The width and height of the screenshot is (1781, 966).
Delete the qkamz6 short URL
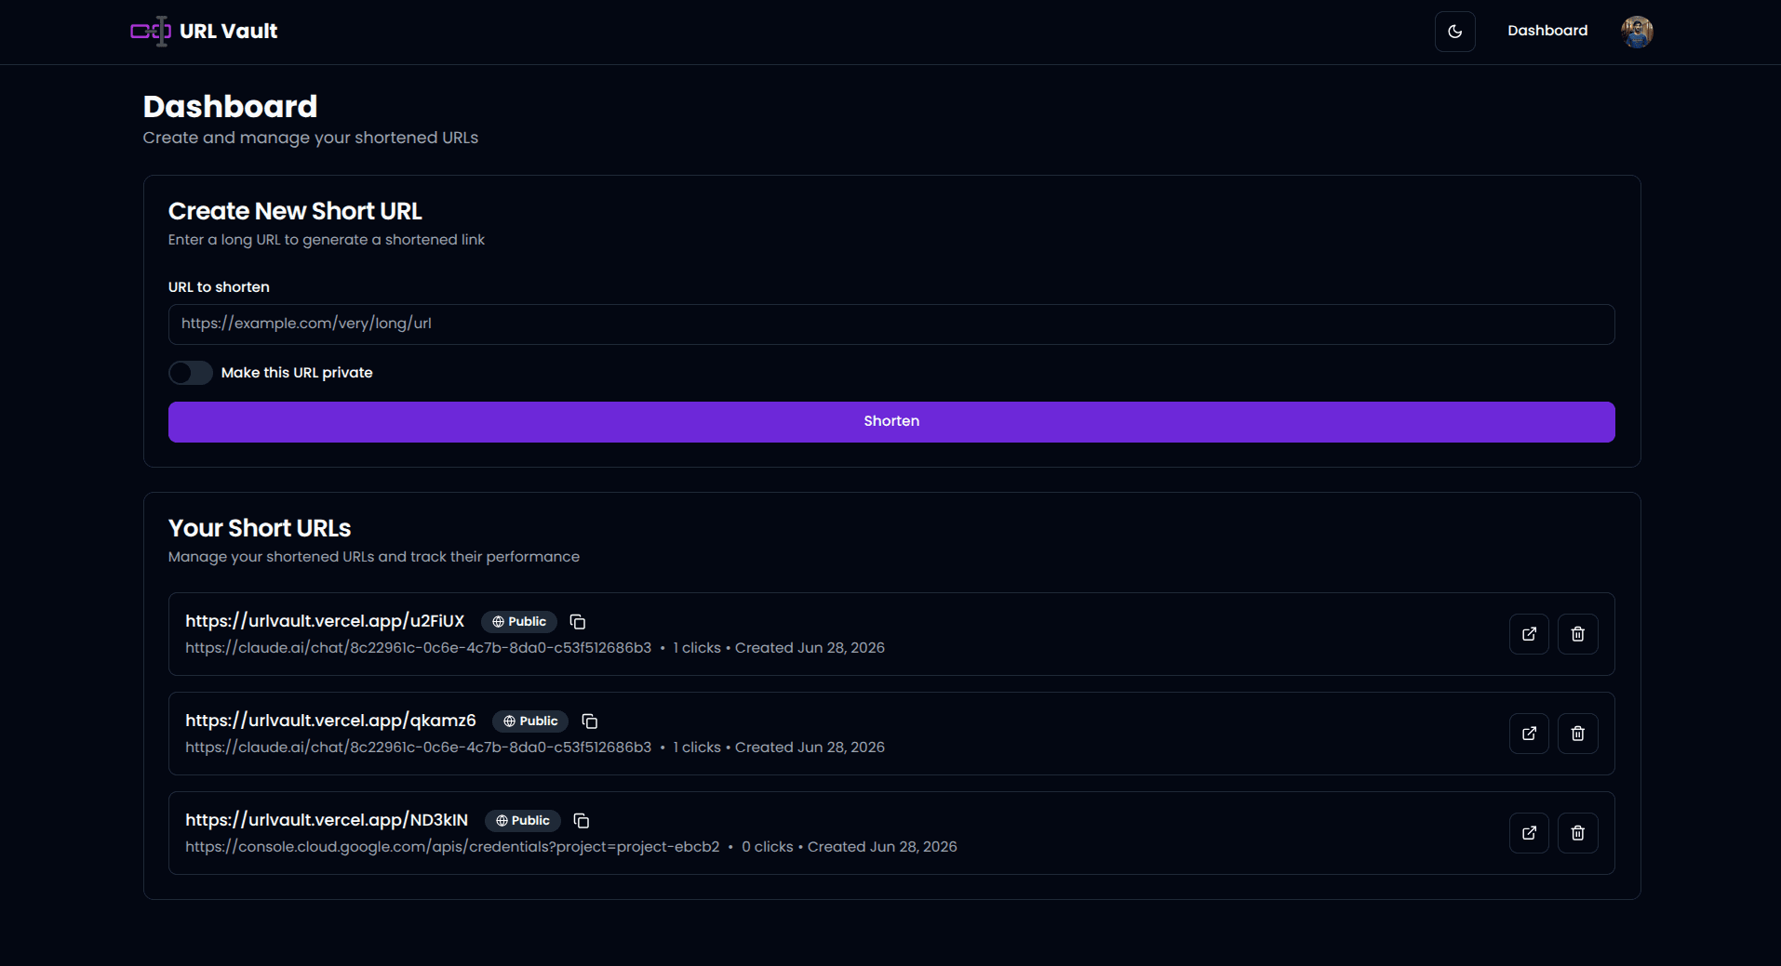tap(1578, 734)
